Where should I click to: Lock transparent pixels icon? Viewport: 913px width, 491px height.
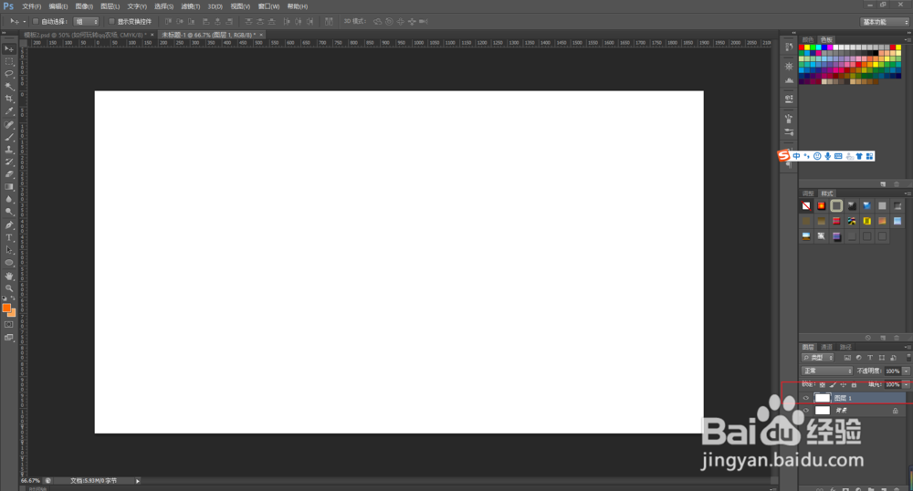[823, 384]
